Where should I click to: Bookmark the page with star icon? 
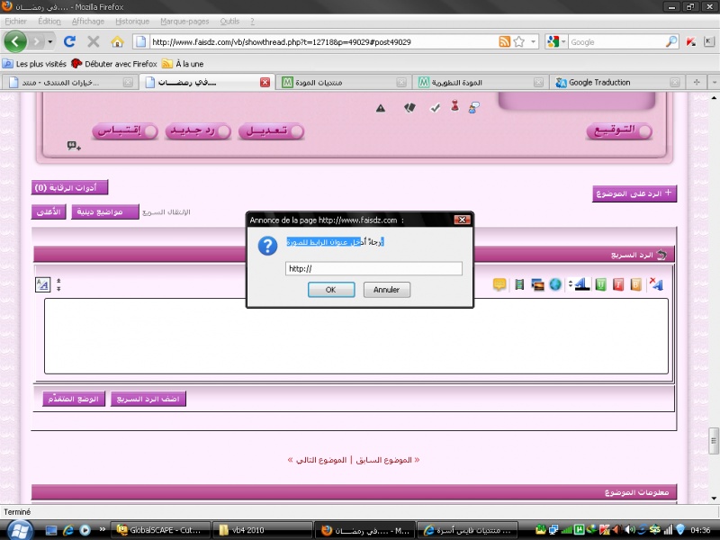[x=519, y=41]
